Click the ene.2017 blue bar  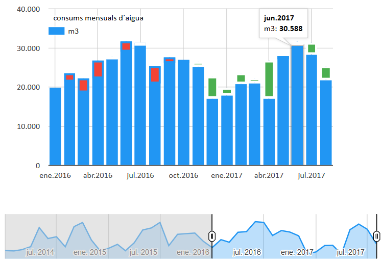[227, 130]
